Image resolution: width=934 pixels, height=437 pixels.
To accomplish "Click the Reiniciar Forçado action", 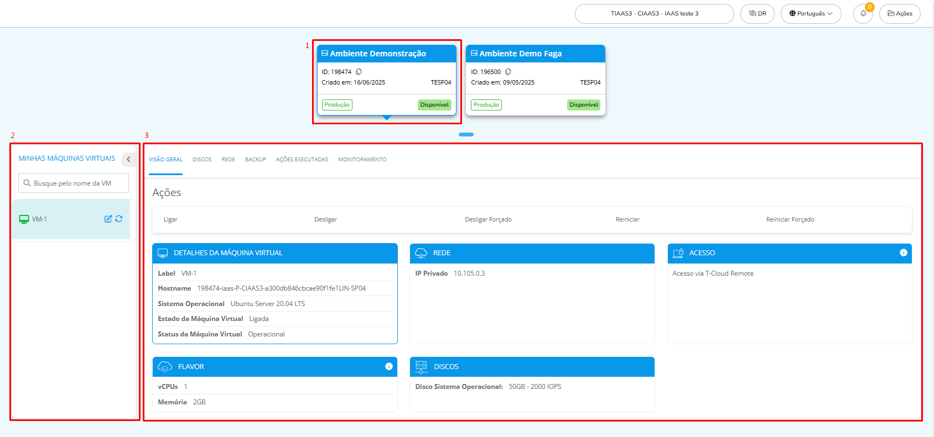I will [790, 219].
